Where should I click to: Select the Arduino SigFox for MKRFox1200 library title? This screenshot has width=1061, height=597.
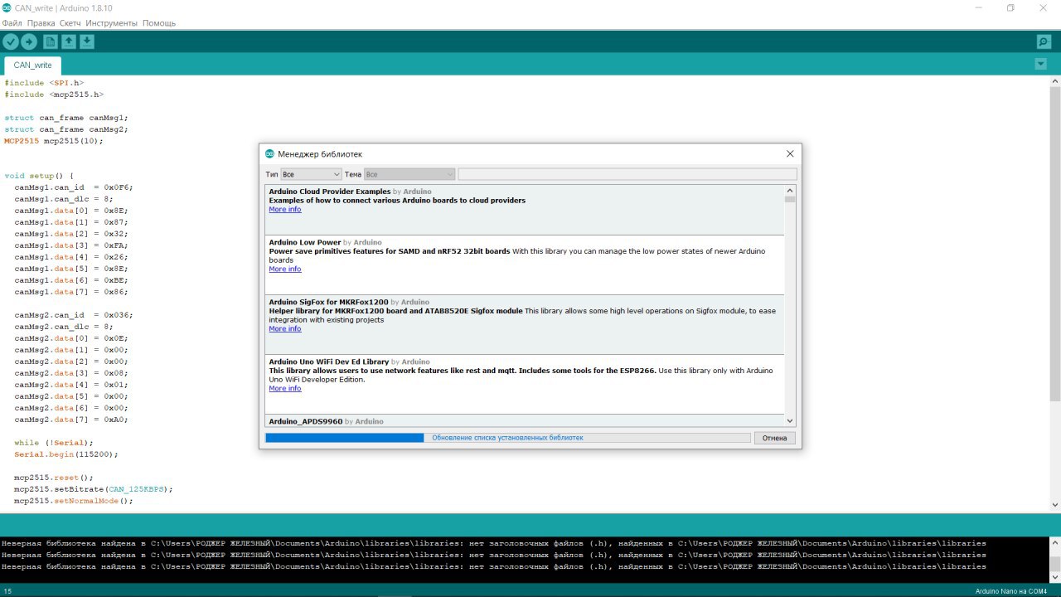coord(328,303)
